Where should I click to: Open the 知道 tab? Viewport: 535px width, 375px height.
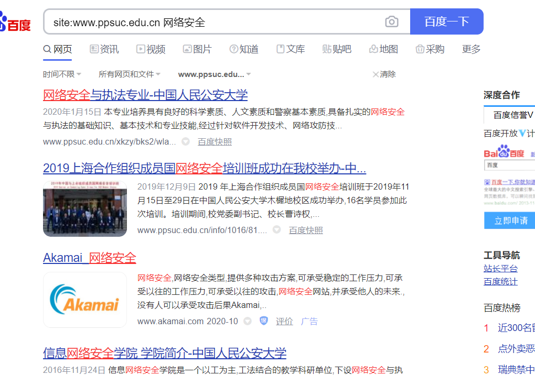click(244, 49)
